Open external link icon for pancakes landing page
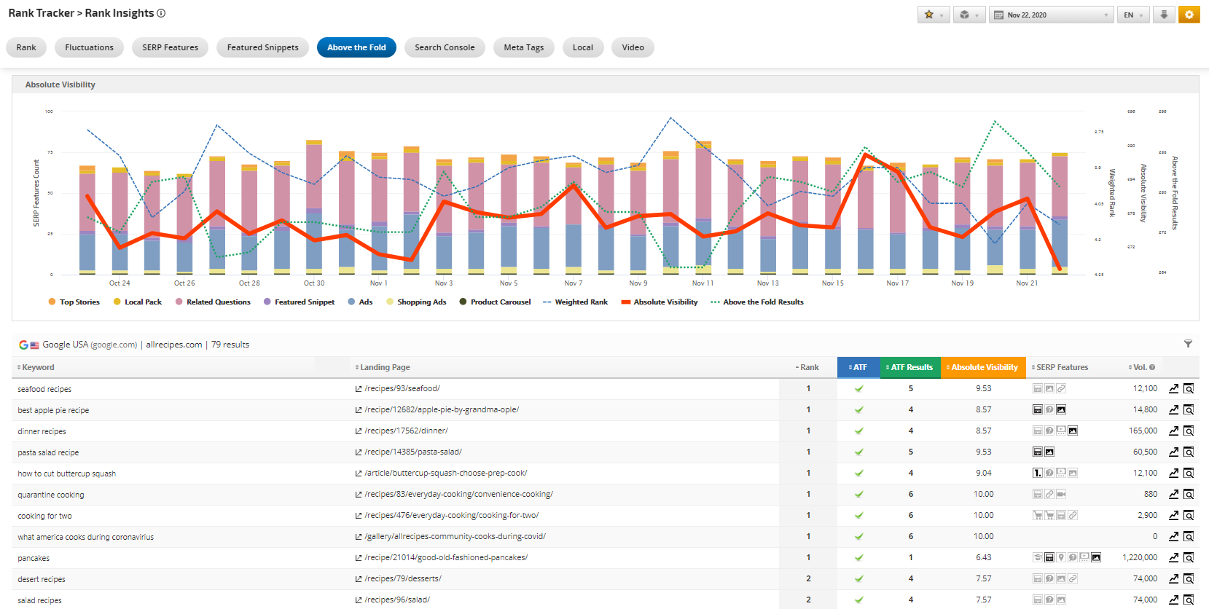1209x609 pixels. click(x=359, y=558)
